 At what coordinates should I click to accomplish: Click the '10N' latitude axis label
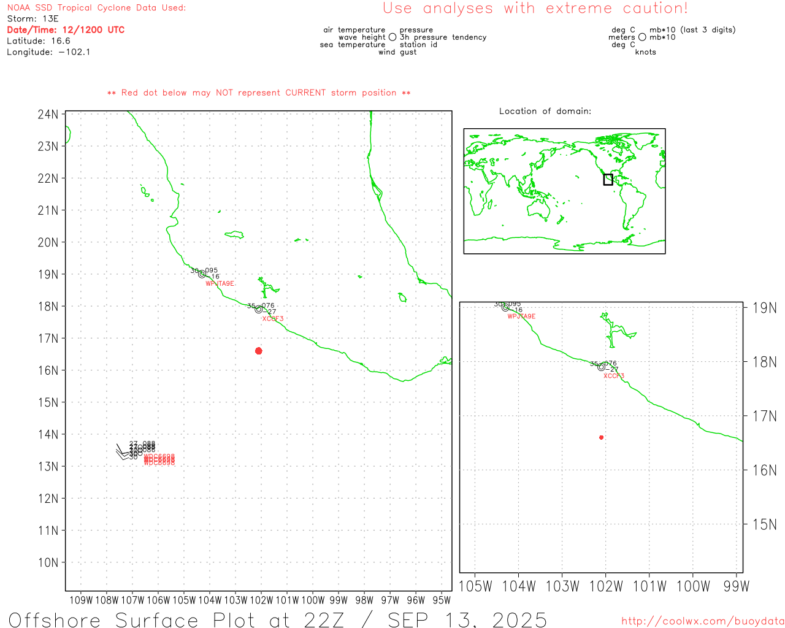pos(48,562)
